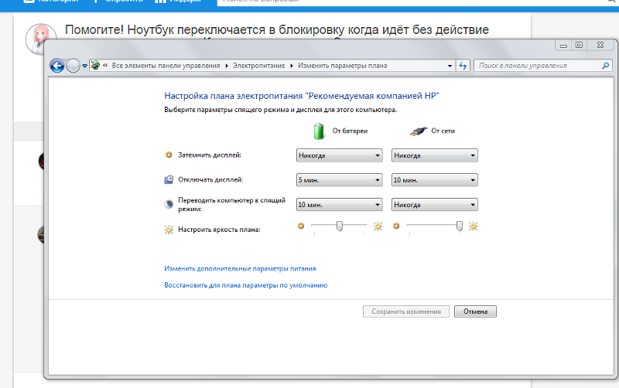
Task: Click the search magnifier icon
Action: point(606,66)
